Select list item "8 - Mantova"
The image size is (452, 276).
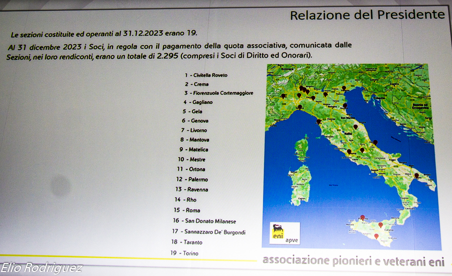194,140
